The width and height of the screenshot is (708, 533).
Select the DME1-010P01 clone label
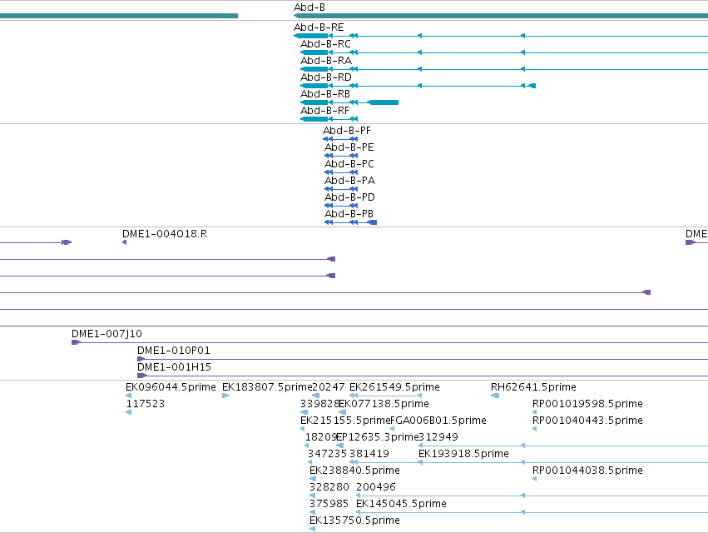point(174,351)
